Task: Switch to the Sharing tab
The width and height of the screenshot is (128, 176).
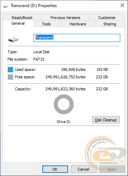Action: pyautogui.click(x=110, y=24)
